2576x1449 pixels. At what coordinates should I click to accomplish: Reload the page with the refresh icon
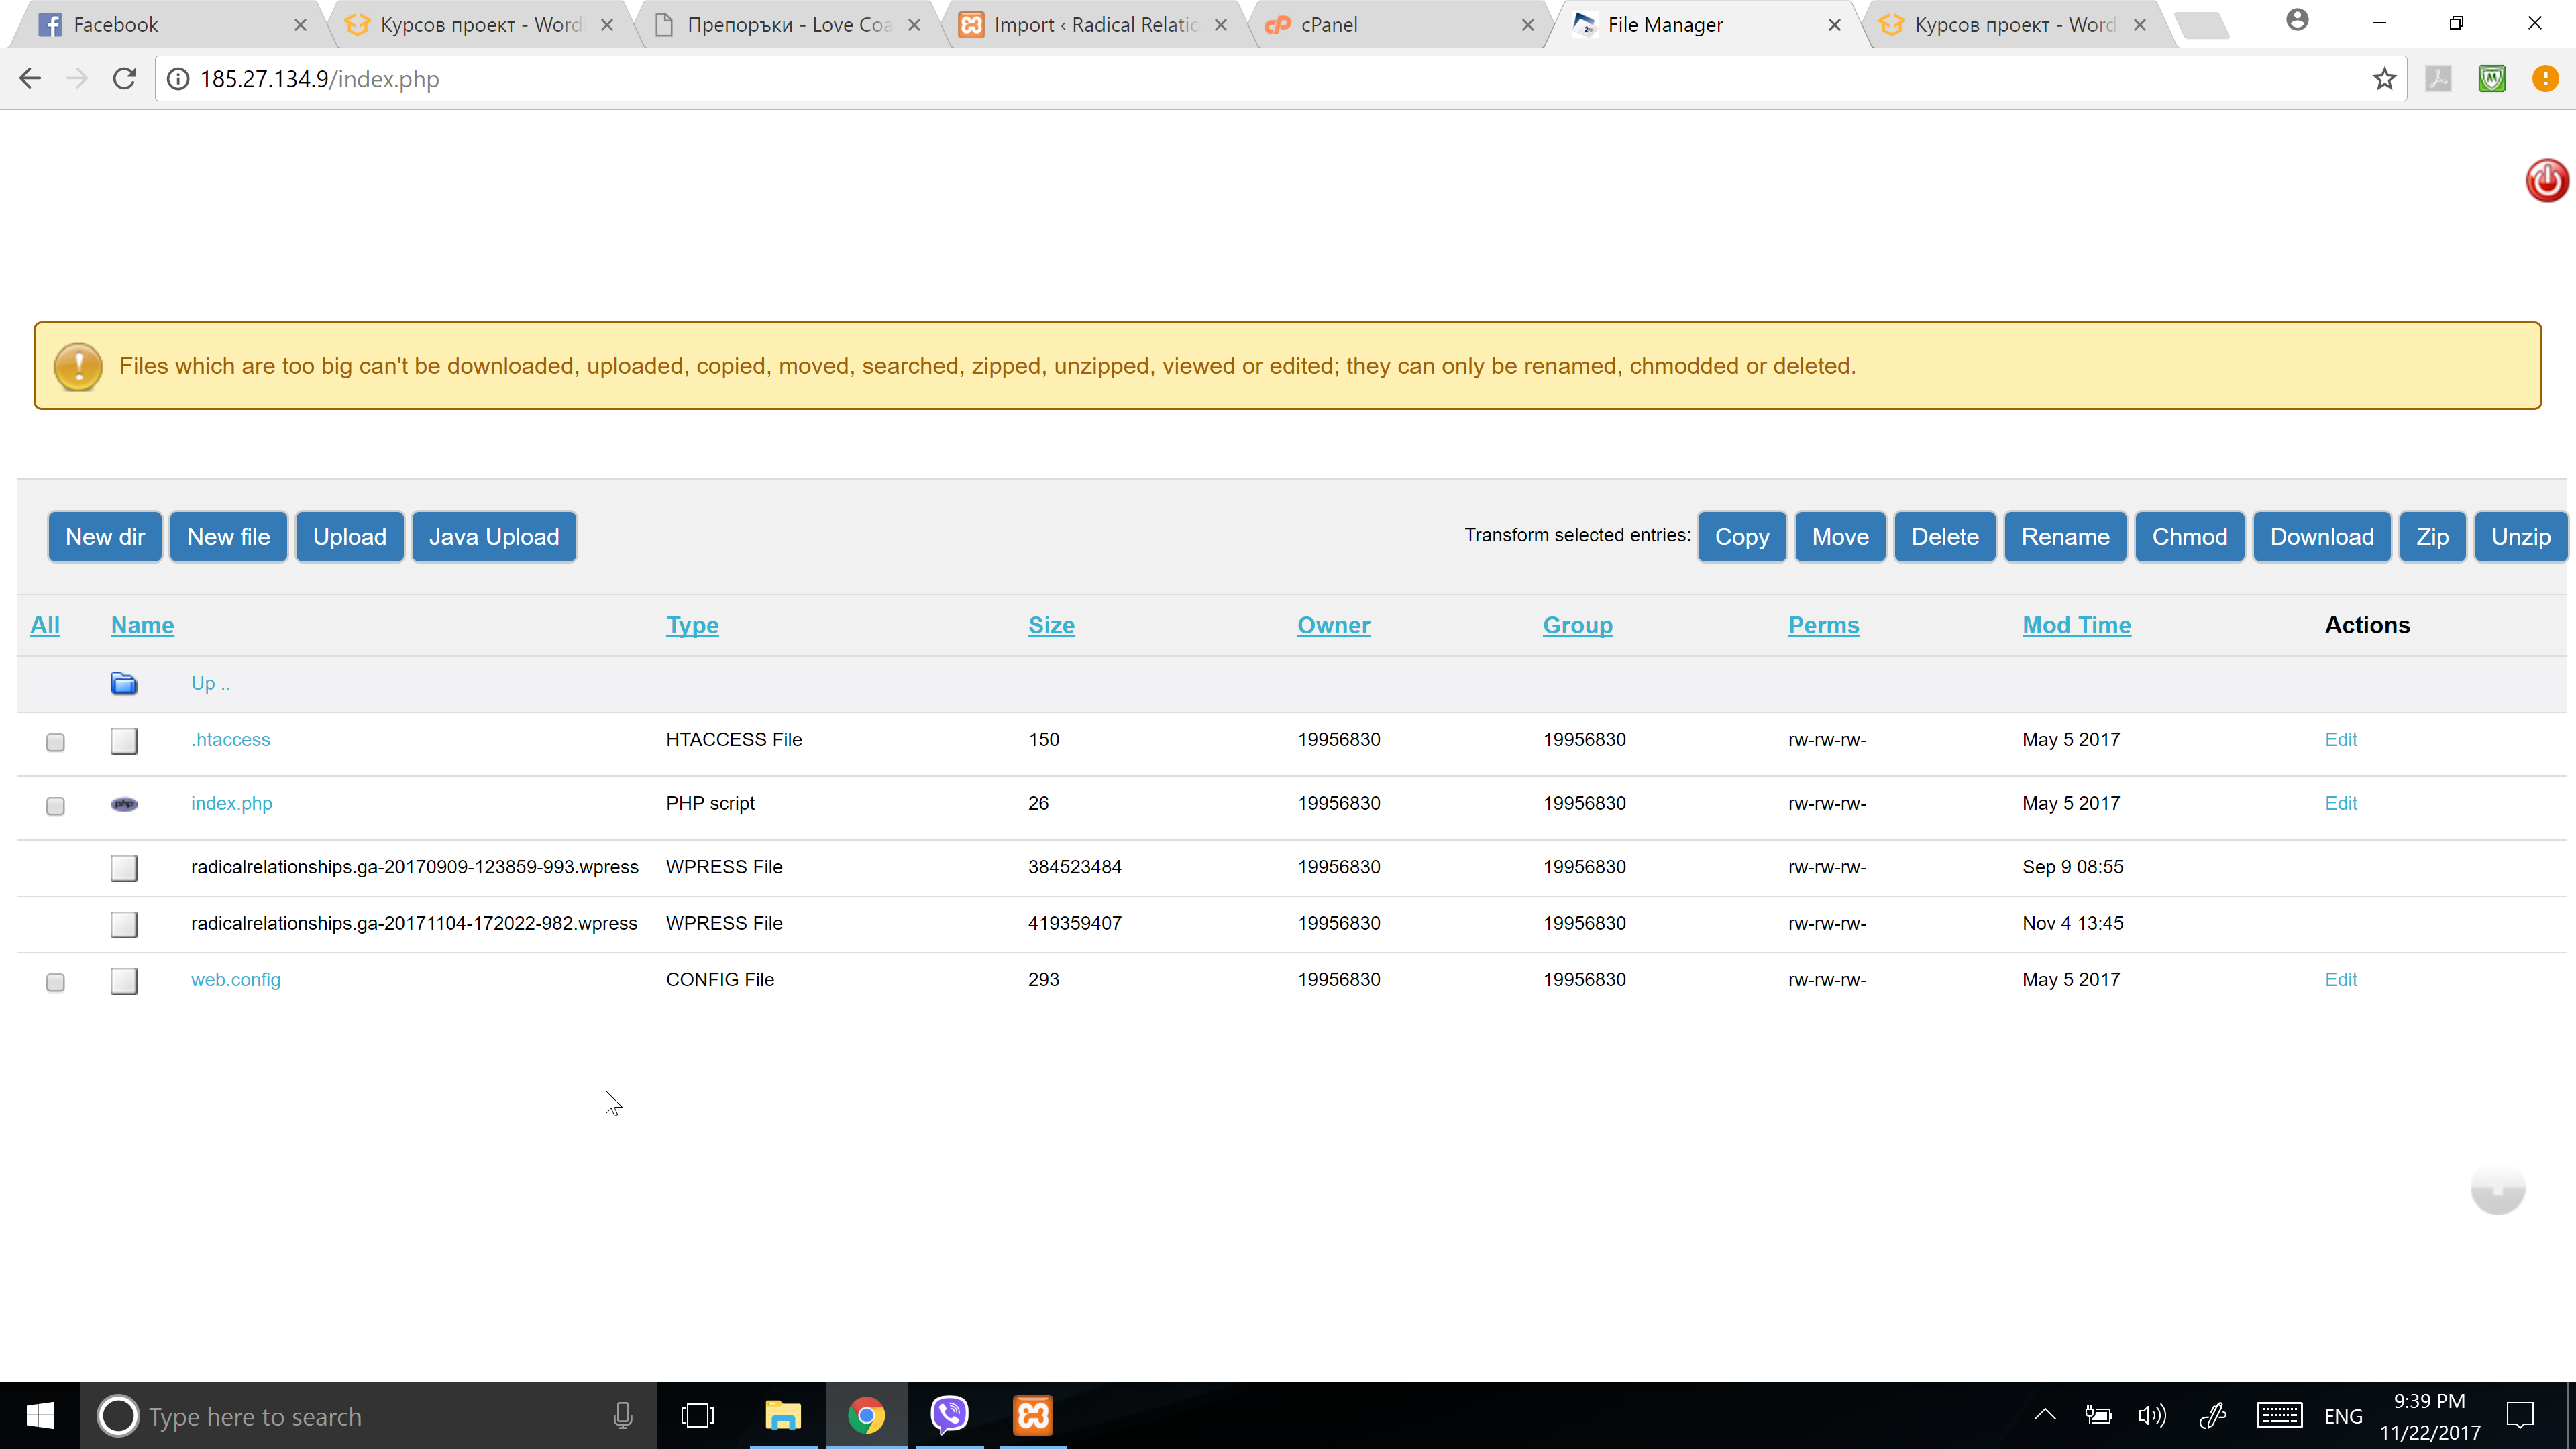pyautogui.click(x=124, y=79)
